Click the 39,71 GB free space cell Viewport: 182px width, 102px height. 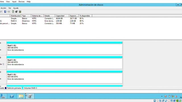pyautogui.click(x=73, y=18)
